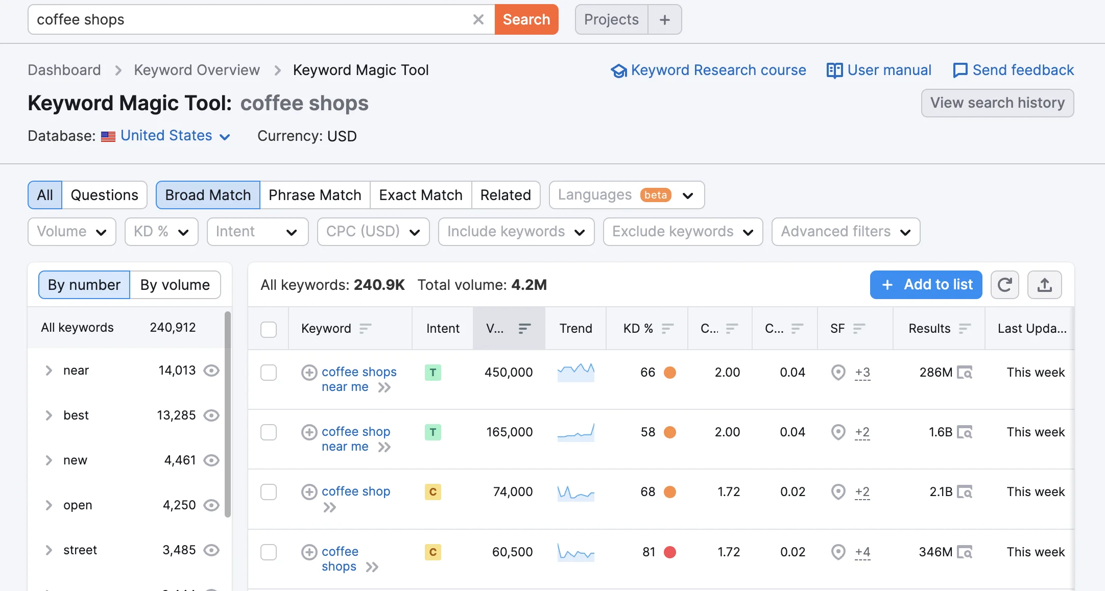This screenshot has height=591, width=1105.
Task: Check the box for 'coffee shop' row
Action: [x=269, y=492]
